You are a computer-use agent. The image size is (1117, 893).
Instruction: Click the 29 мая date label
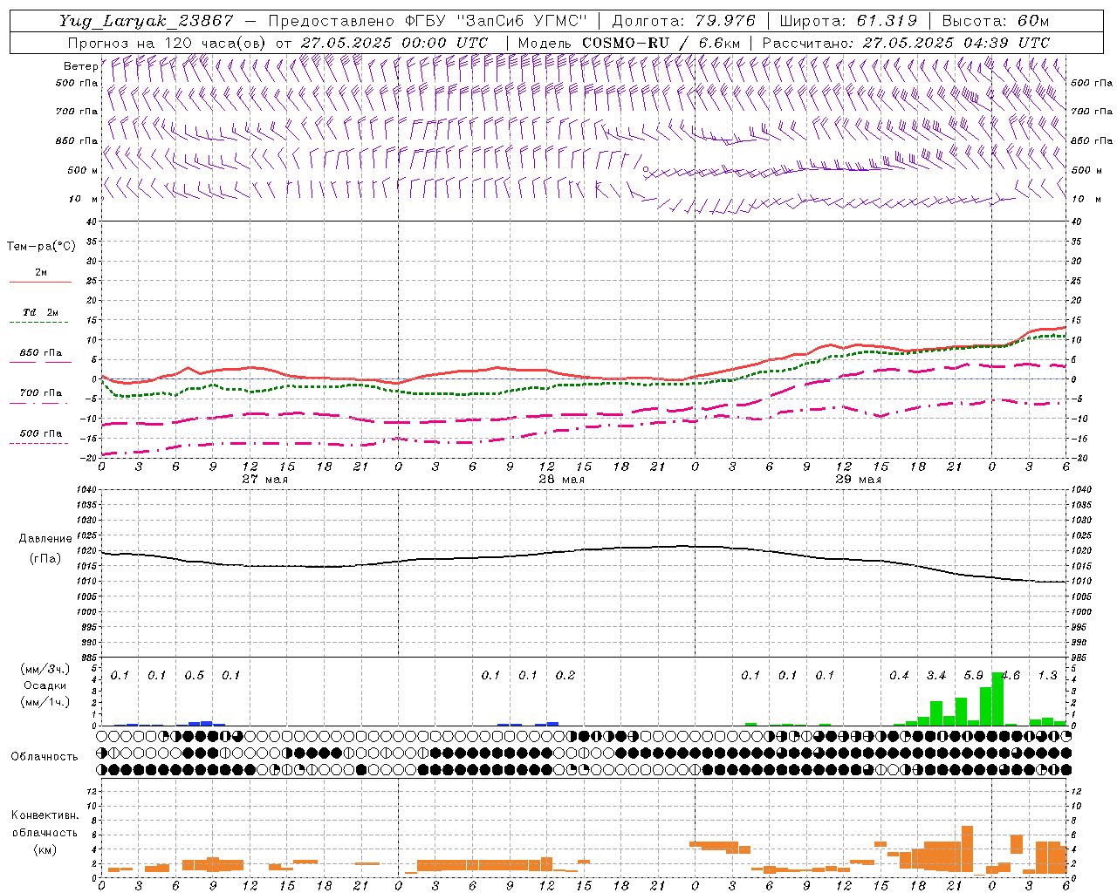tap(858, 480)
